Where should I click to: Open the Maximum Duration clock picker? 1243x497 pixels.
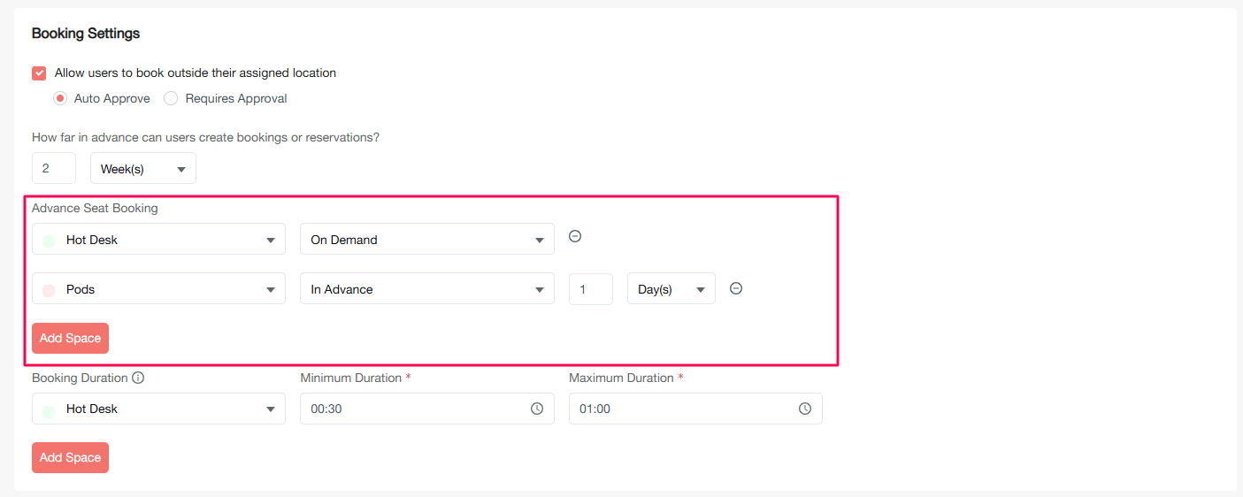point(805,409)
